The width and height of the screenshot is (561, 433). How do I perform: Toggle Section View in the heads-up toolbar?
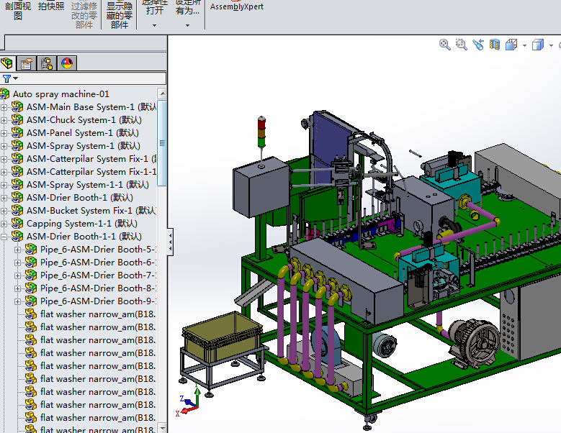click(495, 45)
